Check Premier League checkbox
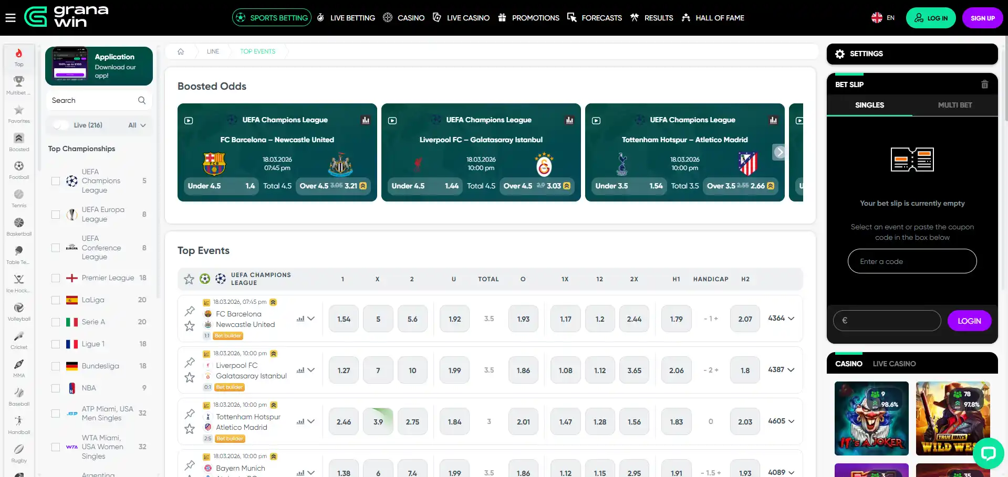The height and width of the screenshot is (477, 1008). coord(56,278)
